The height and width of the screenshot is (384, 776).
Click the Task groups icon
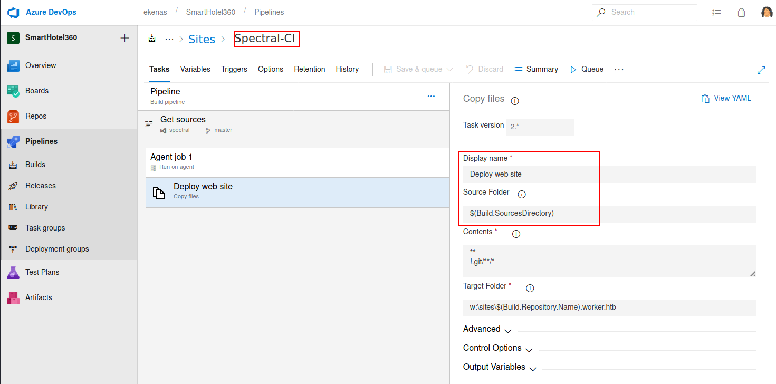[x=13, y=228]
